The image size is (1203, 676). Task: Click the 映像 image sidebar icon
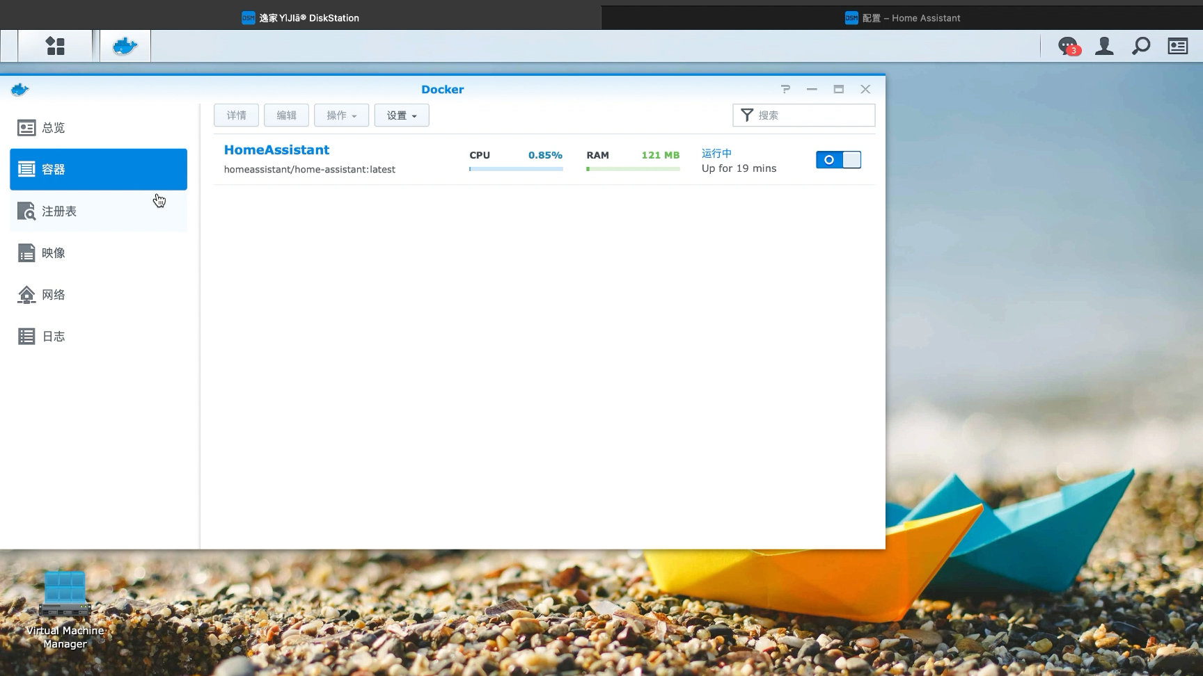[26, 252]
